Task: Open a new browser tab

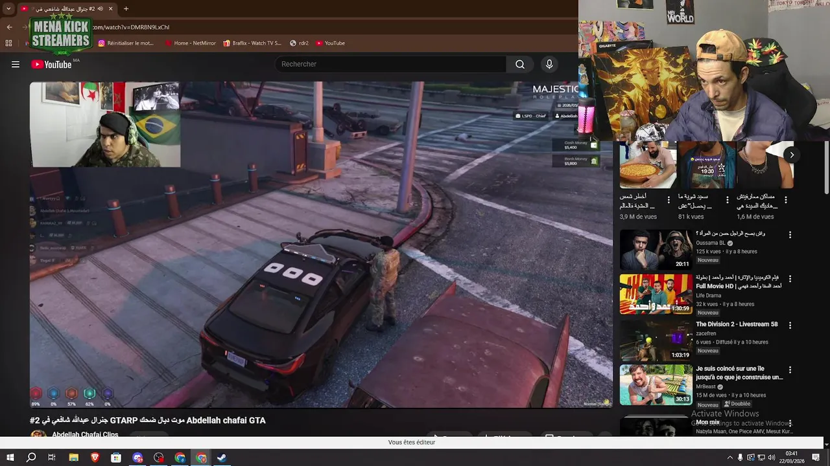Action: click(x=126, y=8)
